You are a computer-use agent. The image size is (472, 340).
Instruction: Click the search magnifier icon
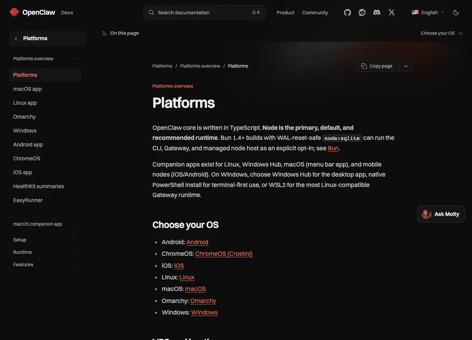(151, 12)
